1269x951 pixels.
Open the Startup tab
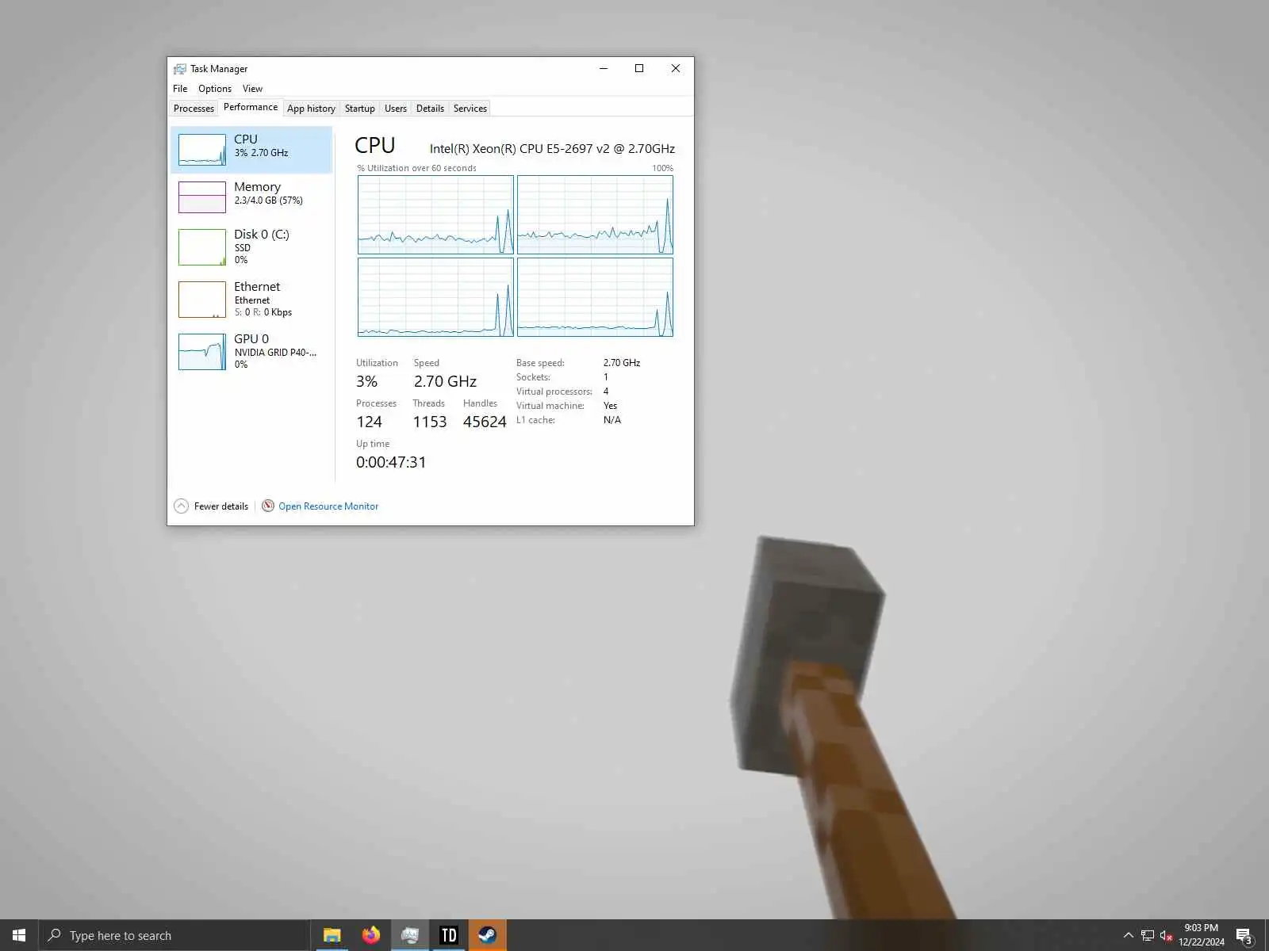pos(359,109)
